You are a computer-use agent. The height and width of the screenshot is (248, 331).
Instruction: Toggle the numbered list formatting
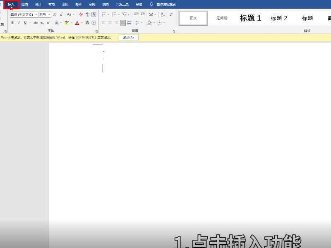[x=115, y=14]
